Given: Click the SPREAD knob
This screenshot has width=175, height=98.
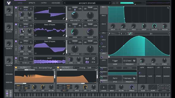Looking at the screenshot, I should [132, 87].
